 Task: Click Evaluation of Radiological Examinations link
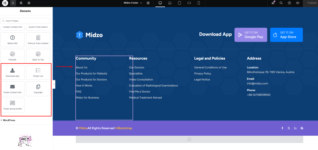click(153, 85)
